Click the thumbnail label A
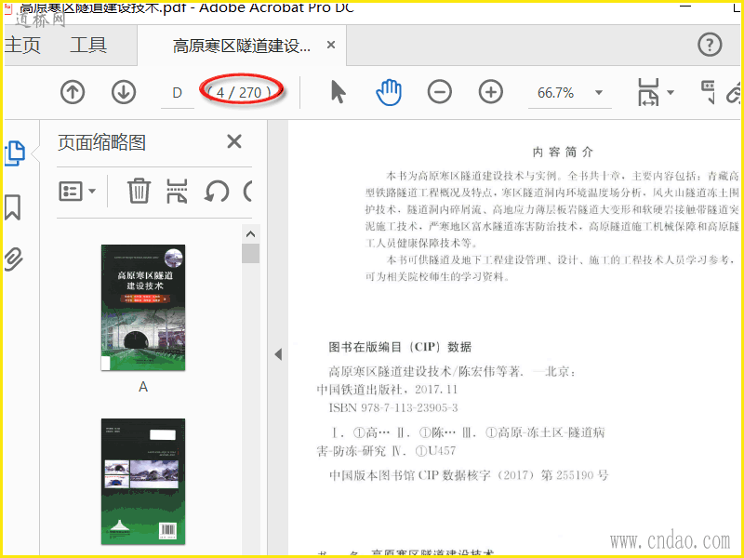The image size is (744, 558). click(x=143, y=387)
